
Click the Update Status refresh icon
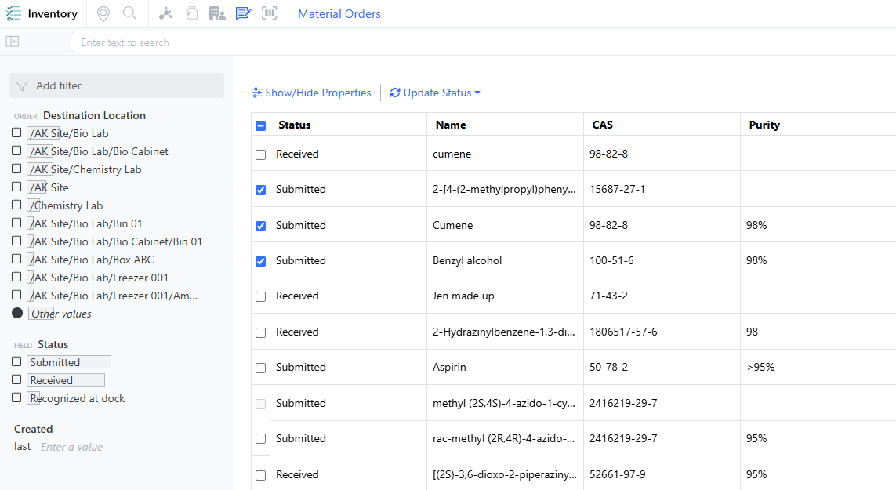point(395,93)
